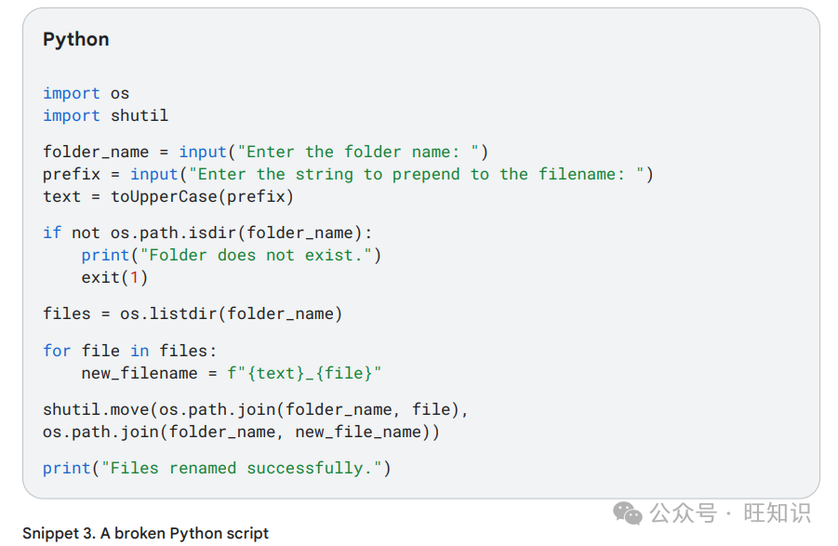
Task: Click the 公众号 watermark text
Action: click(683, 513)
